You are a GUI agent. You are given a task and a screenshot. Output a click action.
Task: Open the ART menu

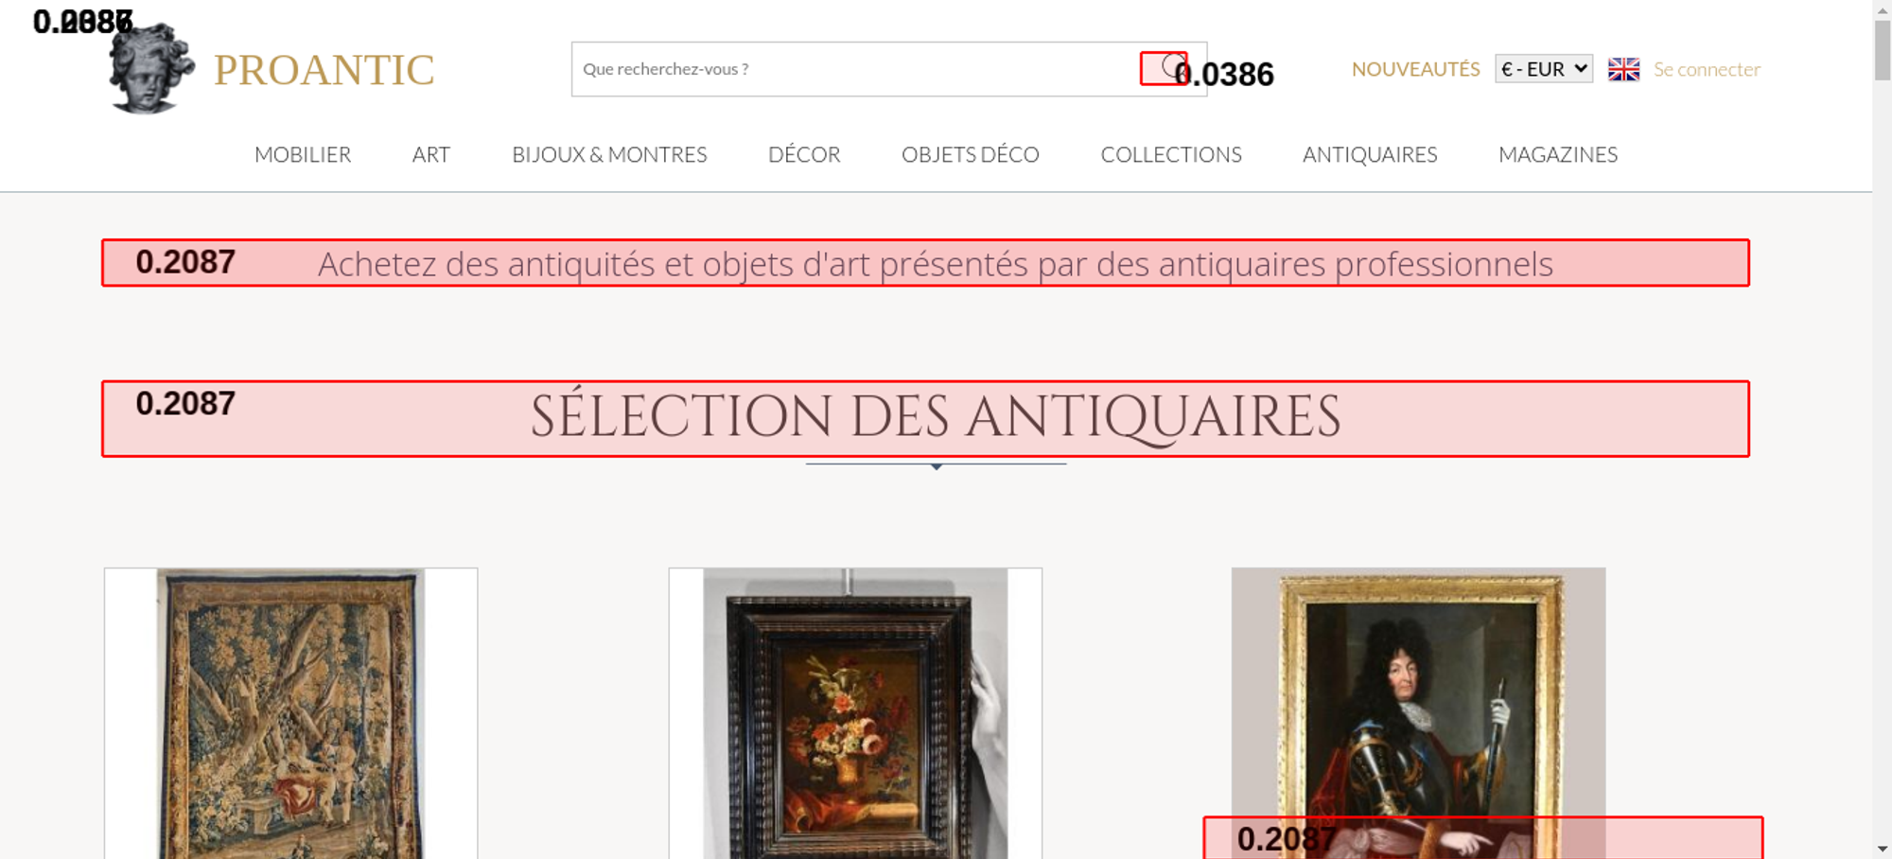click(431, 154)
